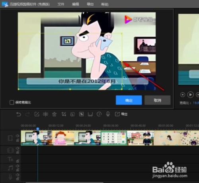Click the bottom-middle crop edge handle
Image resolution: width=199 pixels, height=183 pixels.
(x=70, y=89)
